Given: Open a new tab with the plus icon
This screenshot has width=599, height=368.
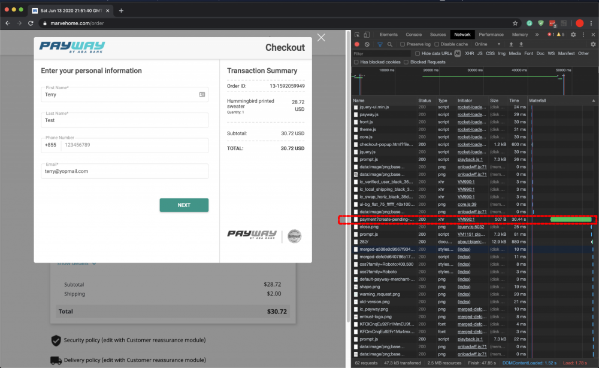Looking at the screenshot, I should point(121,11).
